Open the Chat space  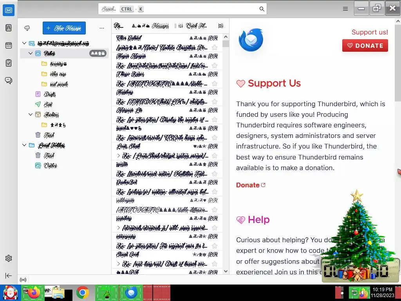9,81
